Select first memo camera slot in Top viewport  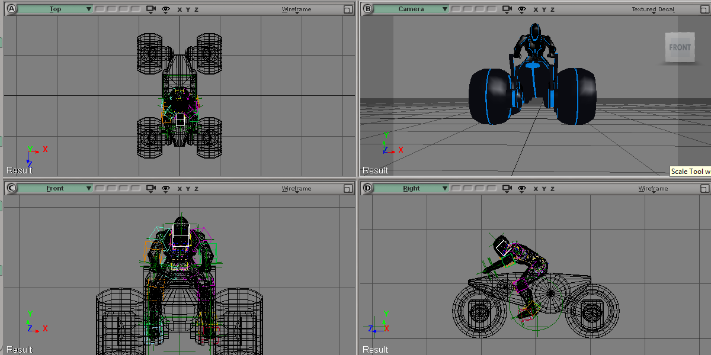[100, 9]
